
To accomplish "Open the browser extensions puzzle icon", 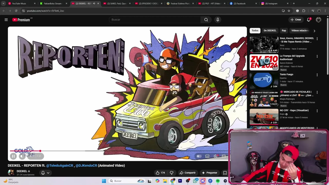I will (x=304, y=11).
